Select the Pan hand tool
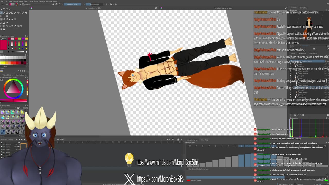 [4, 29]
